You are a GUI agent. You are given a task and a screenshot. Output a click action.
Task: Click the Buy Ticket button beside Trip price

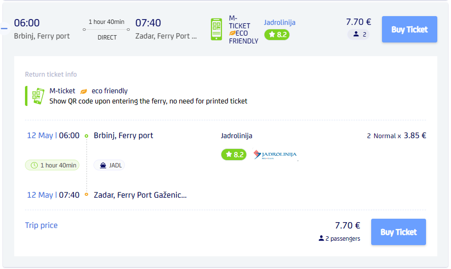399,232
